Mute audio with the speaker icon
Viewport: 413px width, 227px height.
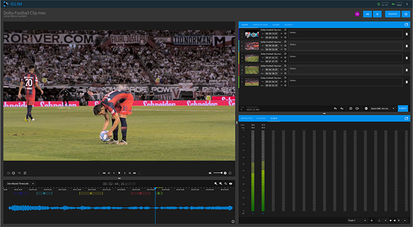(x=210, y=173)
